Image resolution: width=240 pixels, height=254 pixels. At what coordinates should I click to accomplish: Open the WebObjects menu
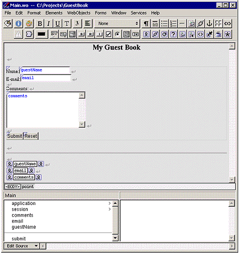[x=79, y=13]
